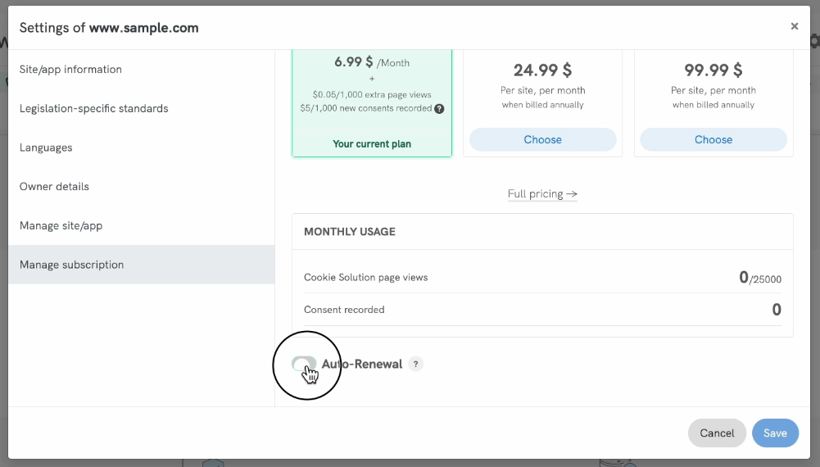The image size is (820, 467).
Task: Close the Settings dialog with the X
Action: 794,27
